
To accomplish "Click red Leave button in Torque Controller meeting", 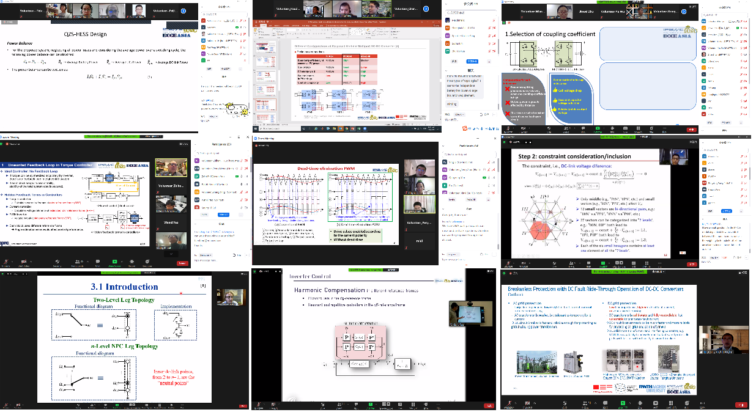I will pyautogui.click(x=182, y=263).
